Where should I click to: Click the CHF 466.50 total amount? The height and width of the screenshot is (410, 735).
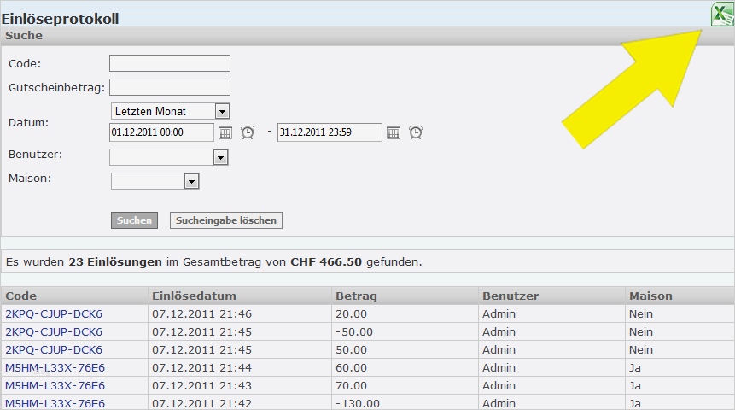(x=326, y=261)
